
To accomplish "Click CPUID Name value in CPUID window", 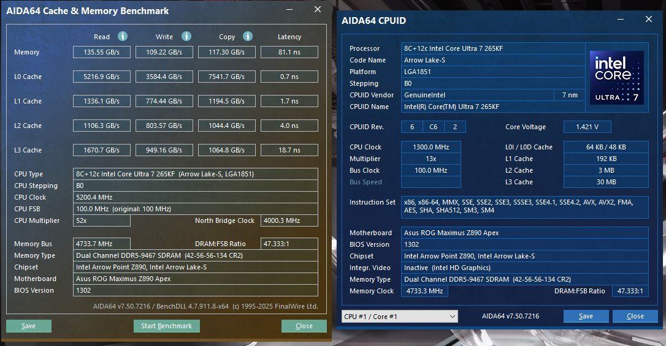I will pyautogui.click(x=493, y=107).
